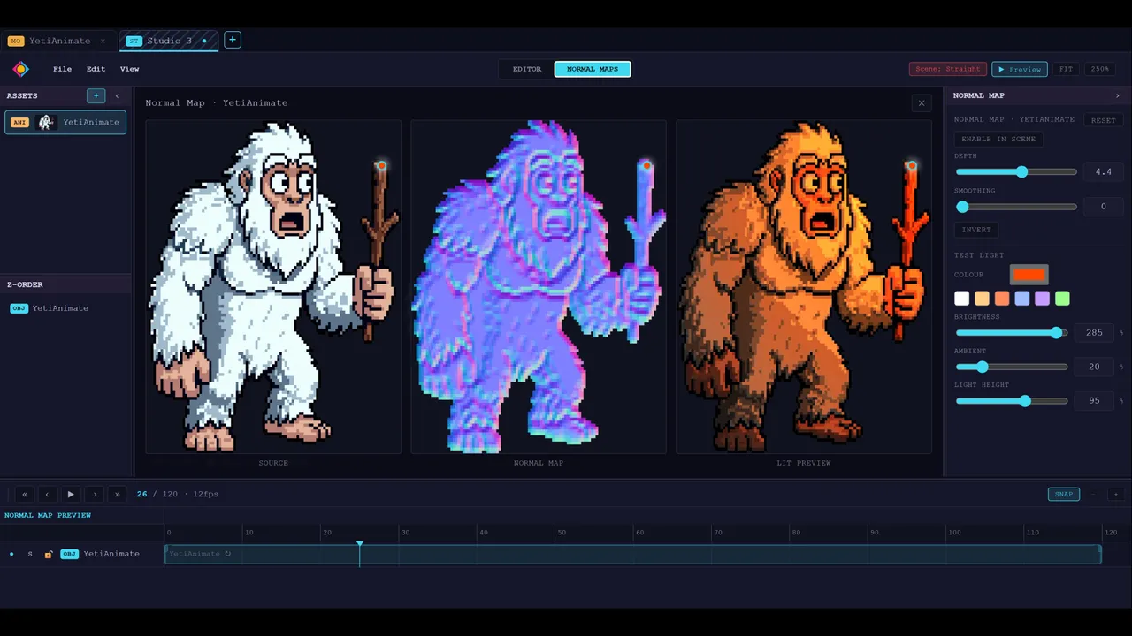Click the timeline ruler at 60

[x=639, y=533]
